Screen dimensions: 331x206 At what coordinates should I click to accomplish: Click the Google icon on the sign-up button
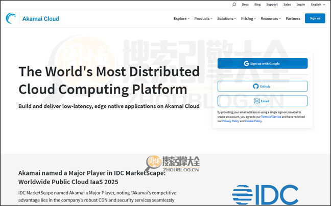(x=246, y=64)
